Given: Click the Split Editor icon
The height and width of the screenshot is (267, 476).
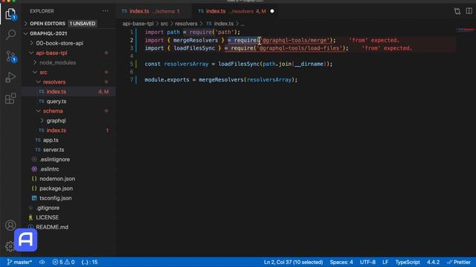Looking at the screenshot, I should [469, 11].
